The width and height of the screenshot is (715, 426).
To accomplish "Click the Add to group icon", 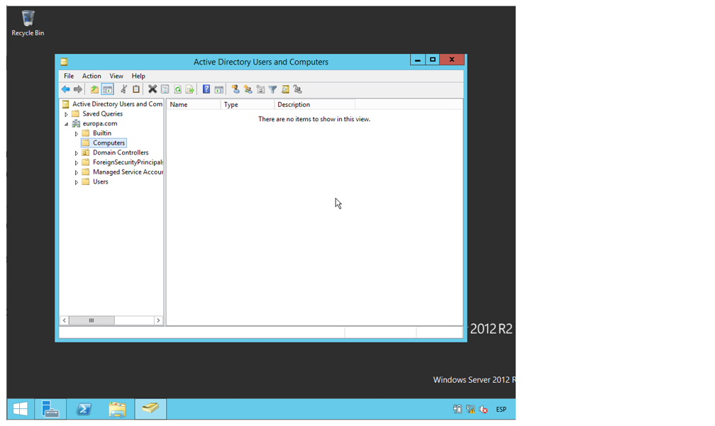I will pyautogui.click(x=298, y=89).
